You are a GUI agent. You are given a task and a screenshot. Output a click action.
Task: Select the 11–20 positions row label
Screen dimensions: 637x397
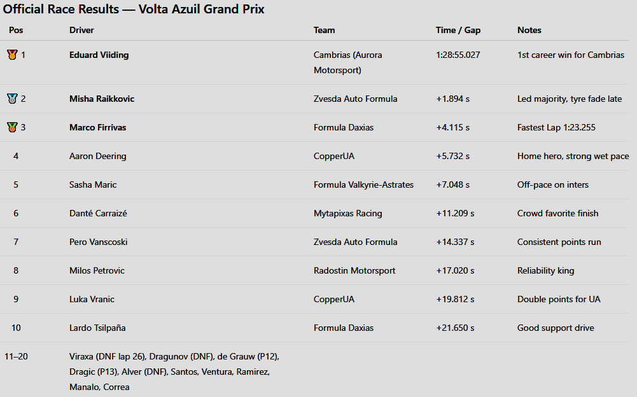tap(16, 356)
